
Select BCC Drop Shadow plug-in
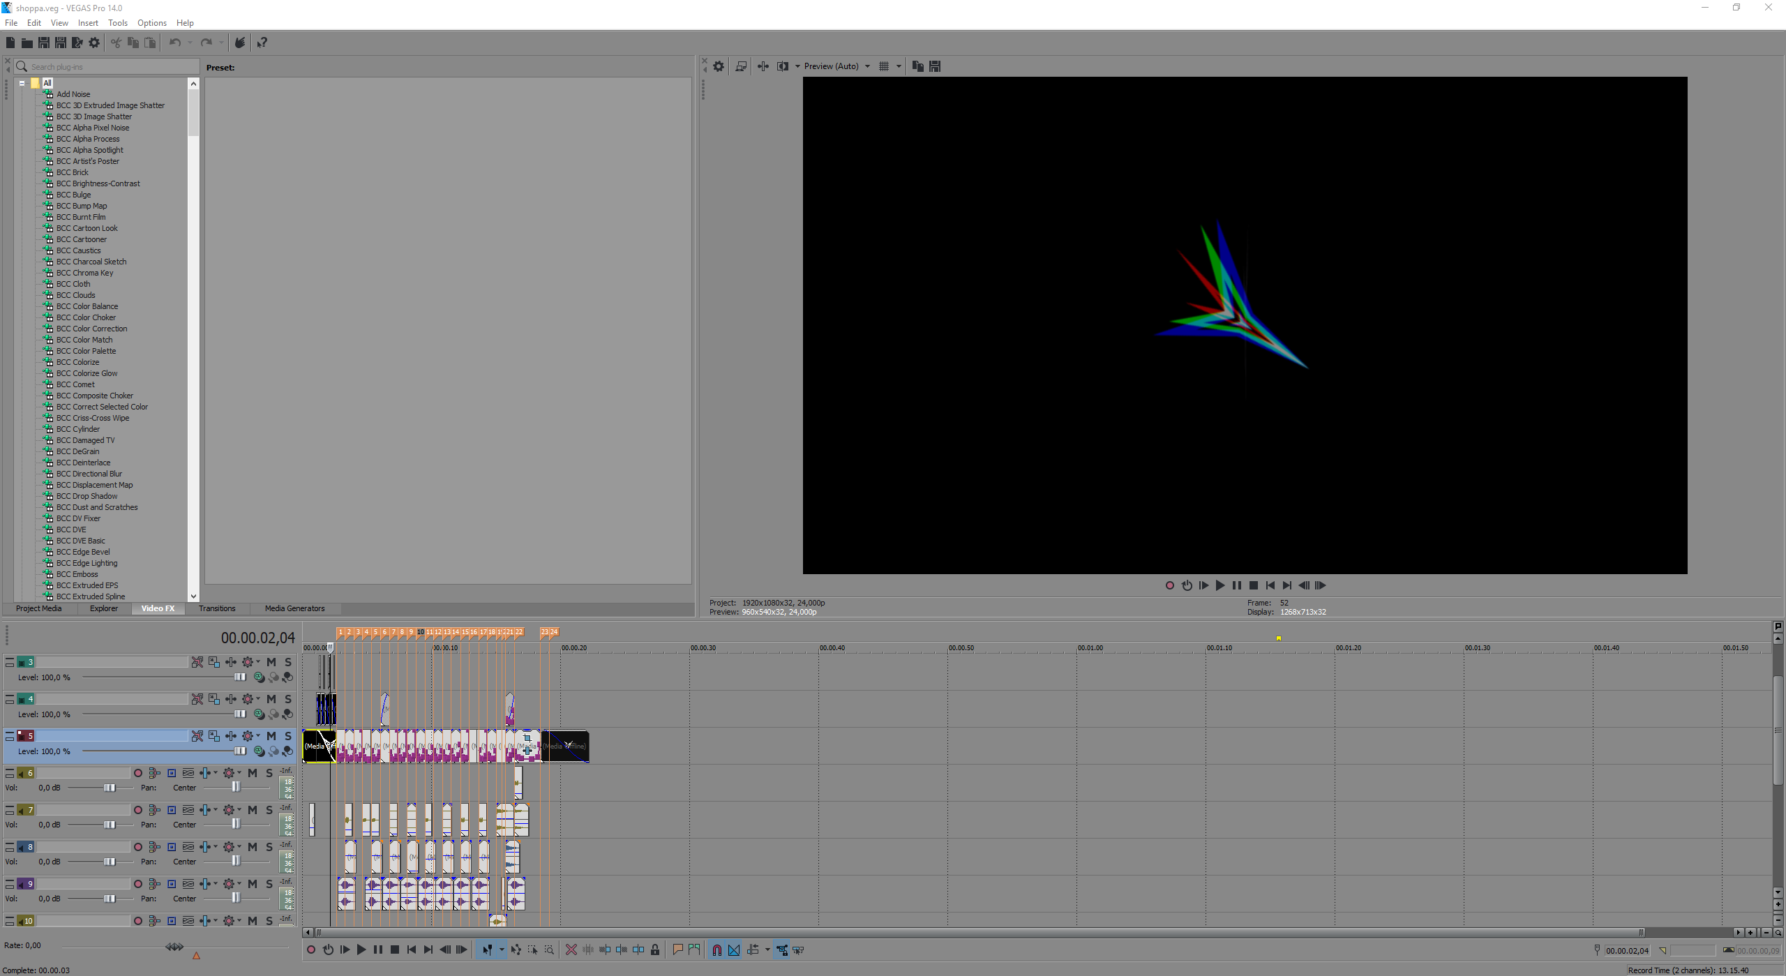87,496
